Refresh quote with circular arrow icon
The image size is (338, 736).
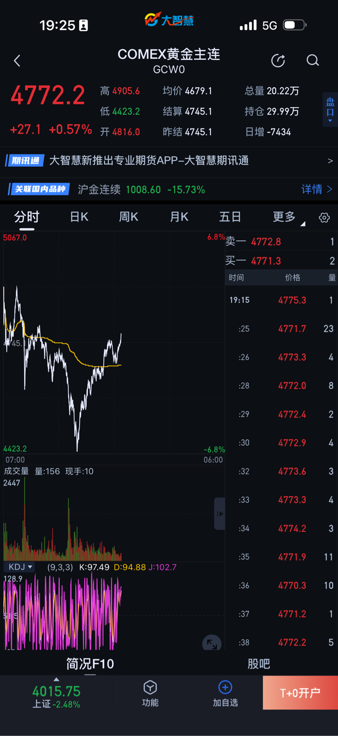pyautogui.click(x=278, y=60)
